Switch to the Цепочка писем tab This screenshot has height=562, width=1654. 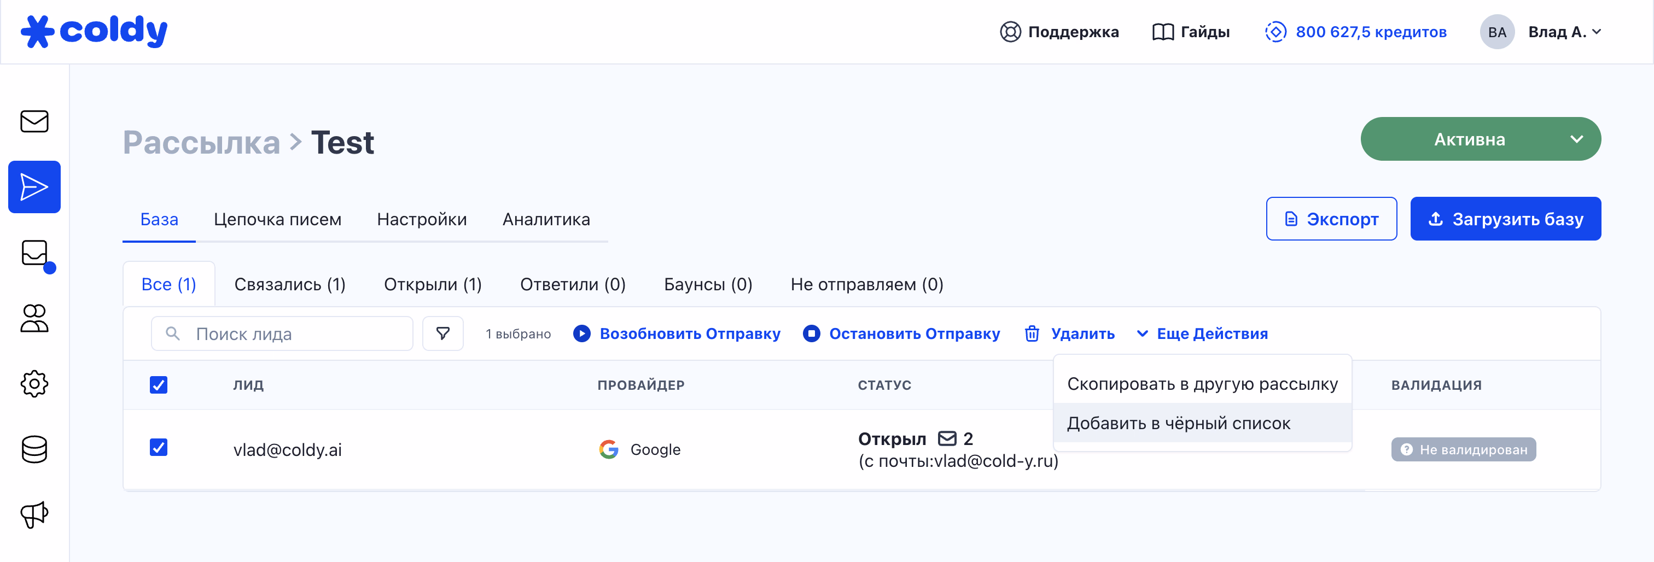click(277, 219)
